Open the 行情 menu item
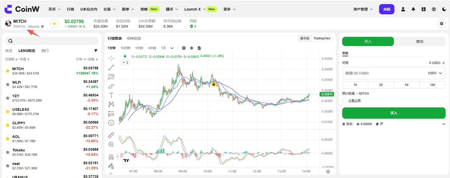 (x=70, y=9)
